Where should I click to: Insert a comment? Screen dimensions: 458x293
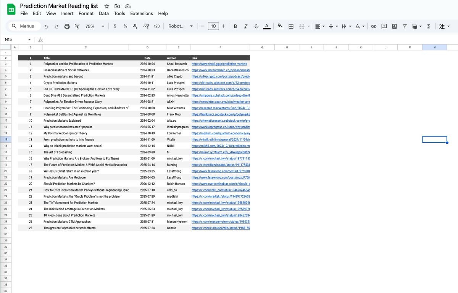click(384, 26)
